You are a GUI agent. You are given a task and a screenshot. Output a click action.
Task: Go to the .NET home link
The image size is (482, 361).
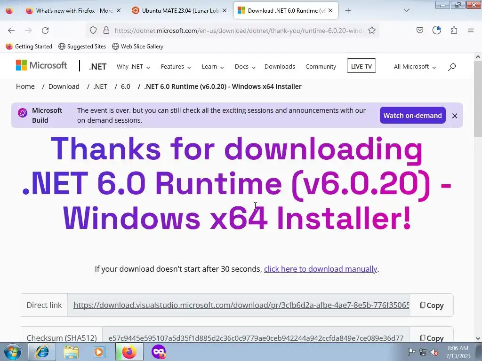98,67
